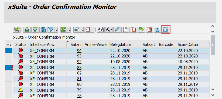
Task: Click the red error status of record 94
Action: click(x=21, y=50)
